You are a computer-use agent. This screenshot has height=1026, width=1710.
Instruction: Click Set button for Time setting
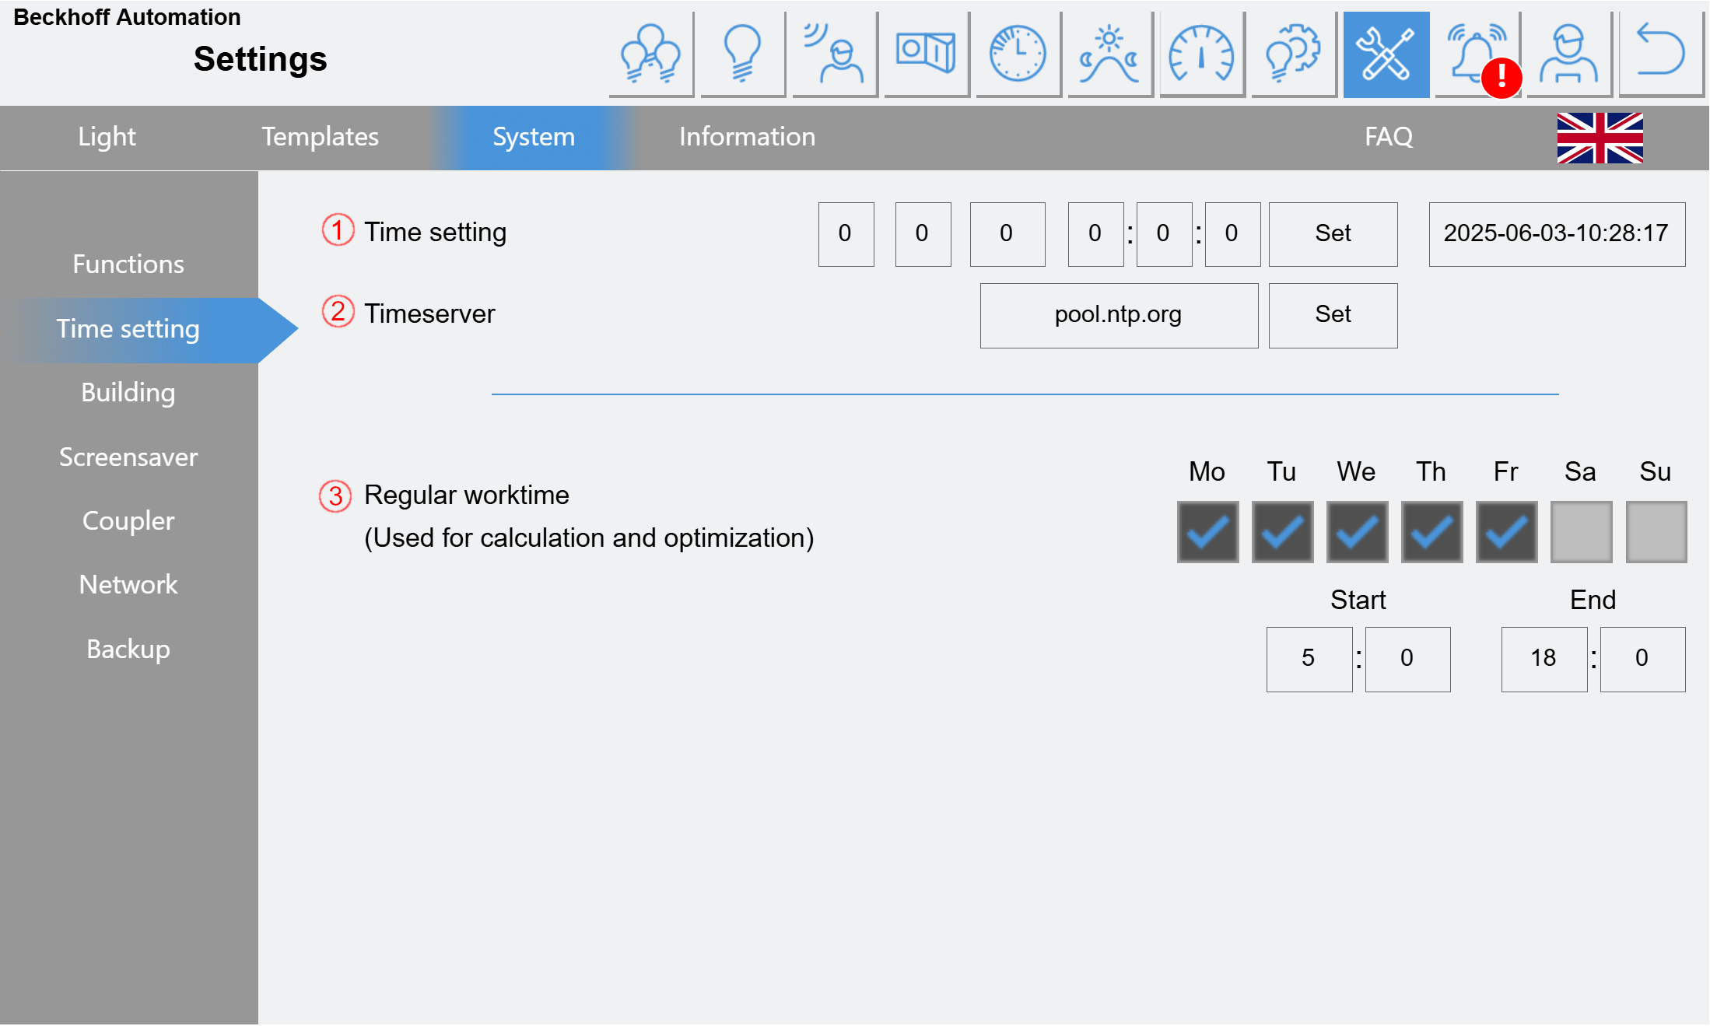pyautogui.click(x=1333, y=234)
